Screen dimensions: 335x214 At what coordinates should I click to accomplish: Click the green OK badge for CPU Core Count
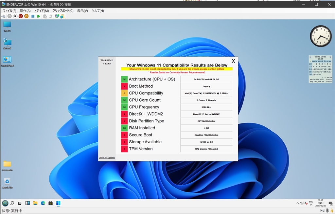coord(124,100)
